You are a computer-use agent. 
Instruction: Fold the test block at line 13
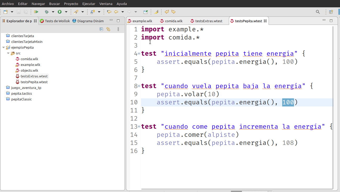(x=139, y=127)
